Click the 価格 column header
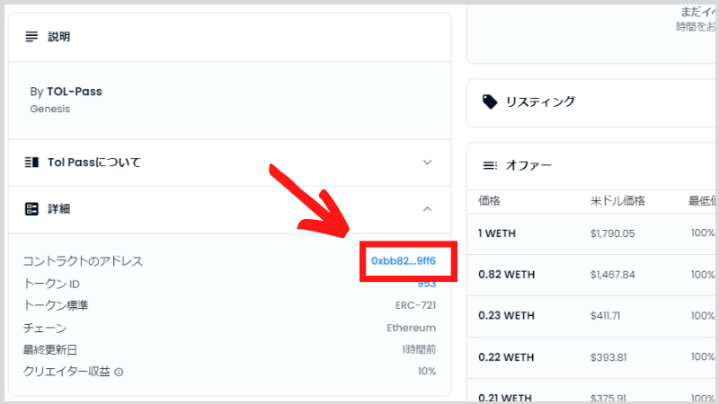This screenshot has height=404, width=719. [x=489, y=200]
